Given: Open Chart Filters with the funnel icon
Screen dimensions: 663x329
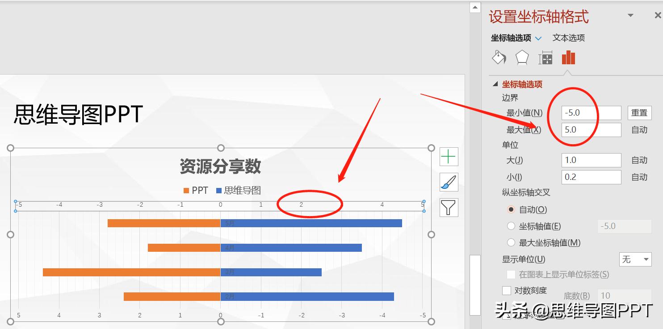Looking at the screenshot, I should 449,207.
